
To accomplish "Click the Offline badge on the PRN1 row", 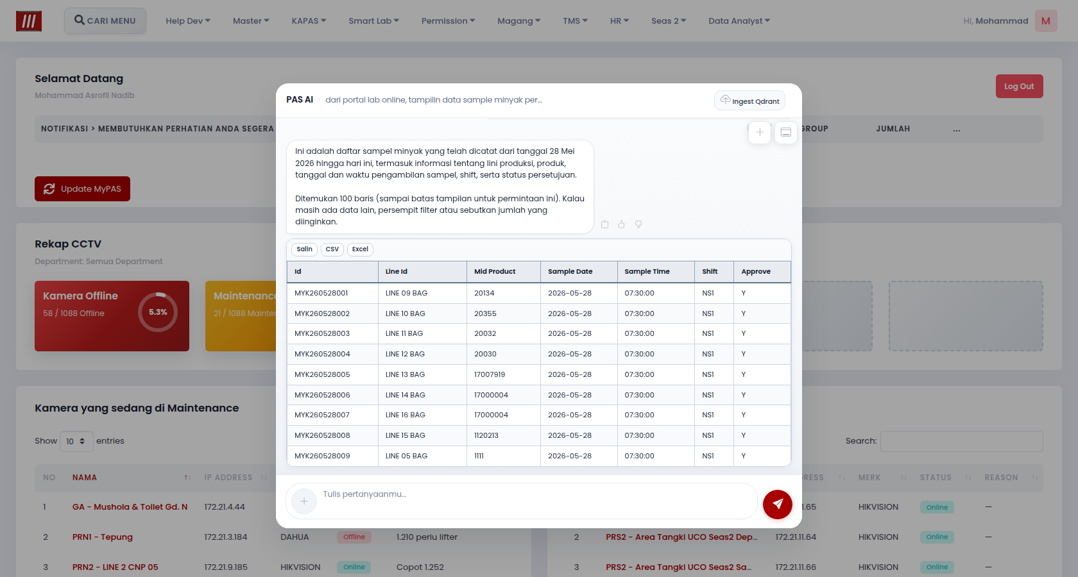I will coord(354,537).
